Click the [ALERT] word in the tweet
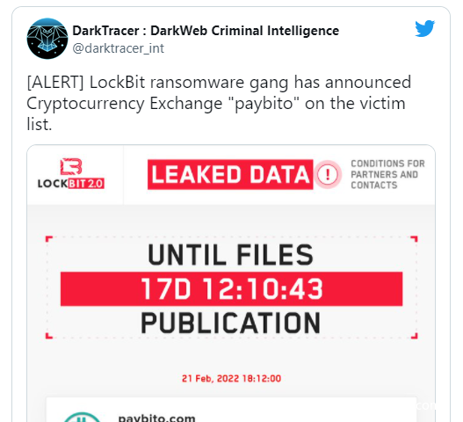 coord(55,83)
